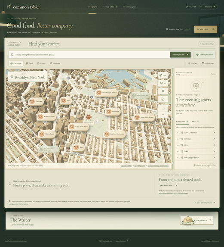Click the Waiter bell mascot icon
Image resolution: width=224 pixels, height=247 pixels.
[187, 220]
